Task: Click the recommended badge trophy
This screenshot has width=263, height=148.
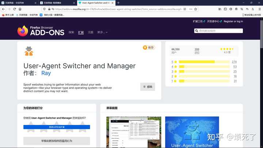Action: (x=145, y=48)
